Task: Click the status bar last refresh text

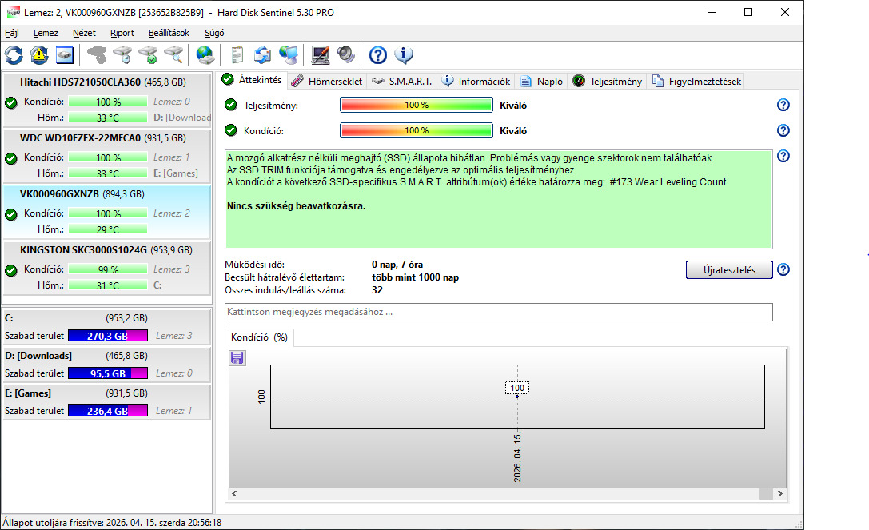Action: [112, 522]
